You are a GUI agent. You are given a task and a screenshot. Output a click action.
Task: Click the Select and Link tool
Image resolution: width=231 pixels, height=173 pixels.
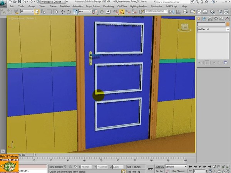(3, 12)
